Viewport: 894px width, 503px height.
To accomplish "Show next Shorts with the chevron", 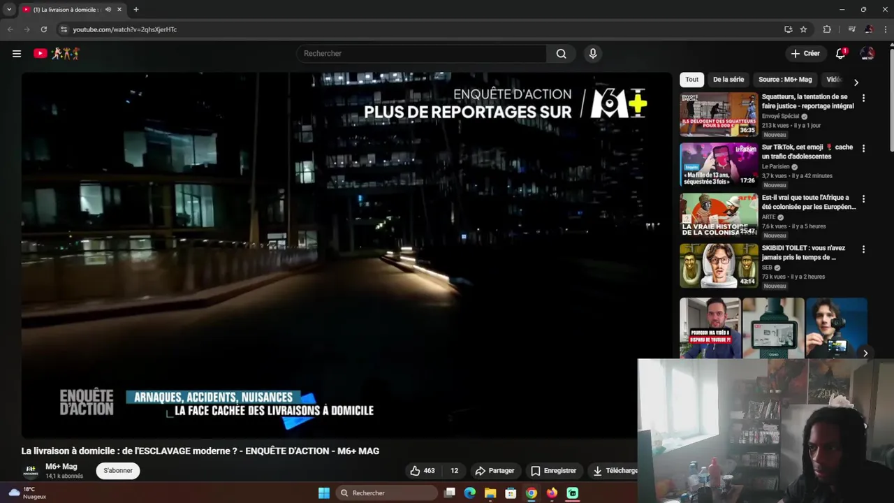I will point(865,353).
